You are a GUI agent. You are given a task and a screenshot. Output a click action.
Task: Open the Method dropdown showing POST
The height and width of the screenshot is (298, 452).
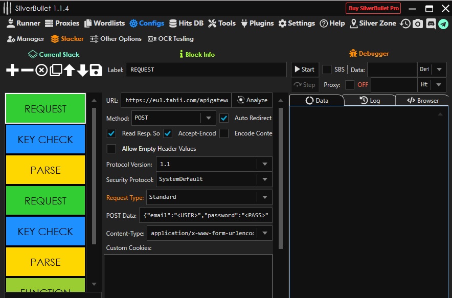point(208,118)
